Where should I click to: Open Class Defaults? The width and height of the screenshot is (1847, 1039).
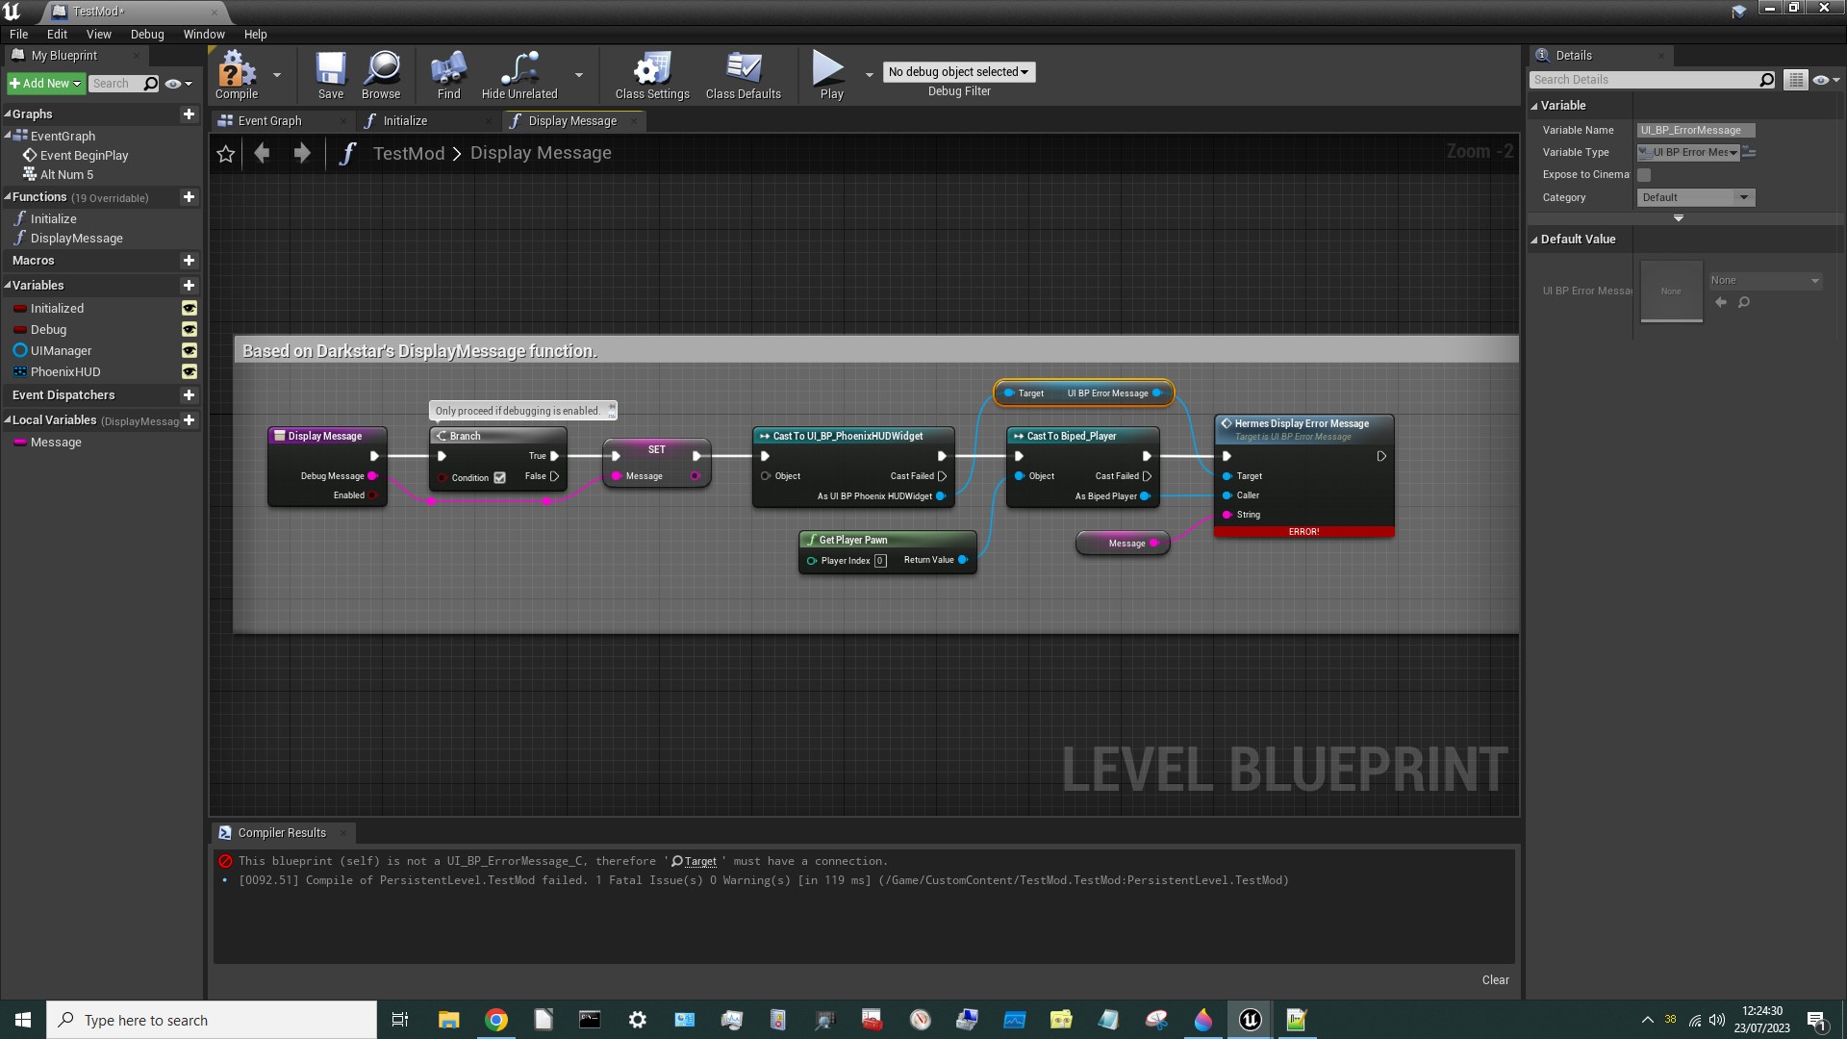pos(743,76)
